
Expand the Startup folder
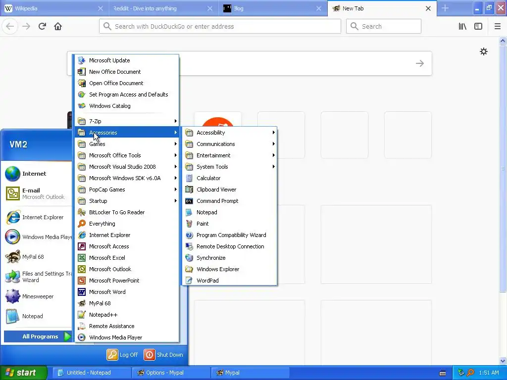(127, 201)
